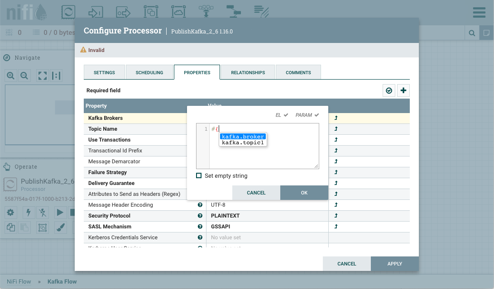
Task: Open the Relationships tab
Action: 248,72
